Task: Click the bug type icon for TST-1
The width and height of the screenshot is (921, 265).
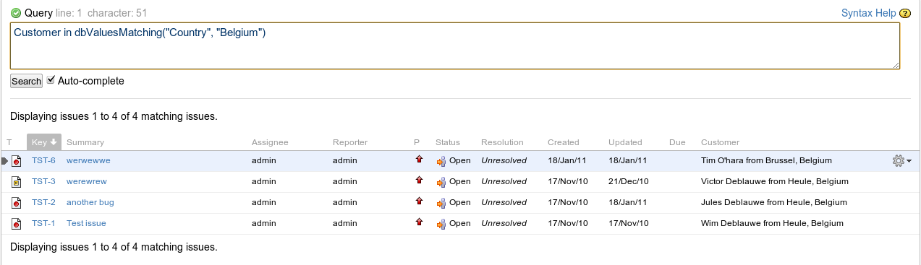Action: click(x=16, y=223)
